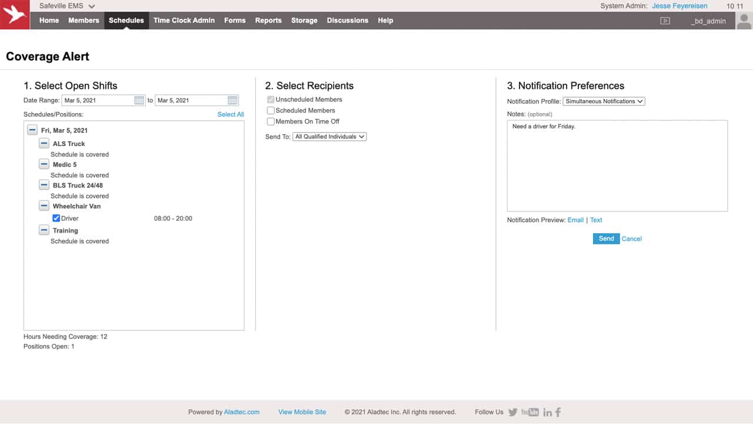The height and width of the screenshot is (424, 753).
Task: Open the Schedules menu
Action: click(x=126, y=20)
